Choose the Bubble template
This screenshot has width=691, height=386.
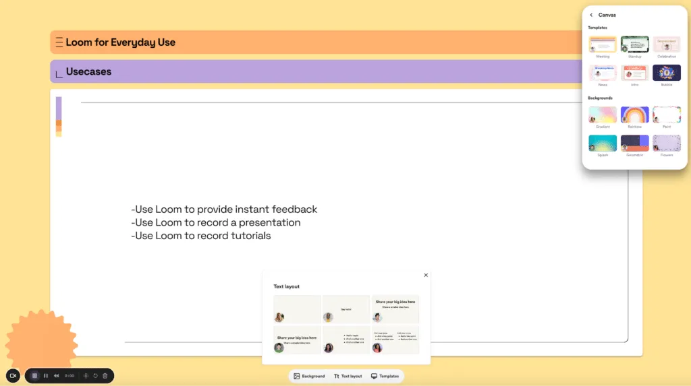(x=666, y=73)
